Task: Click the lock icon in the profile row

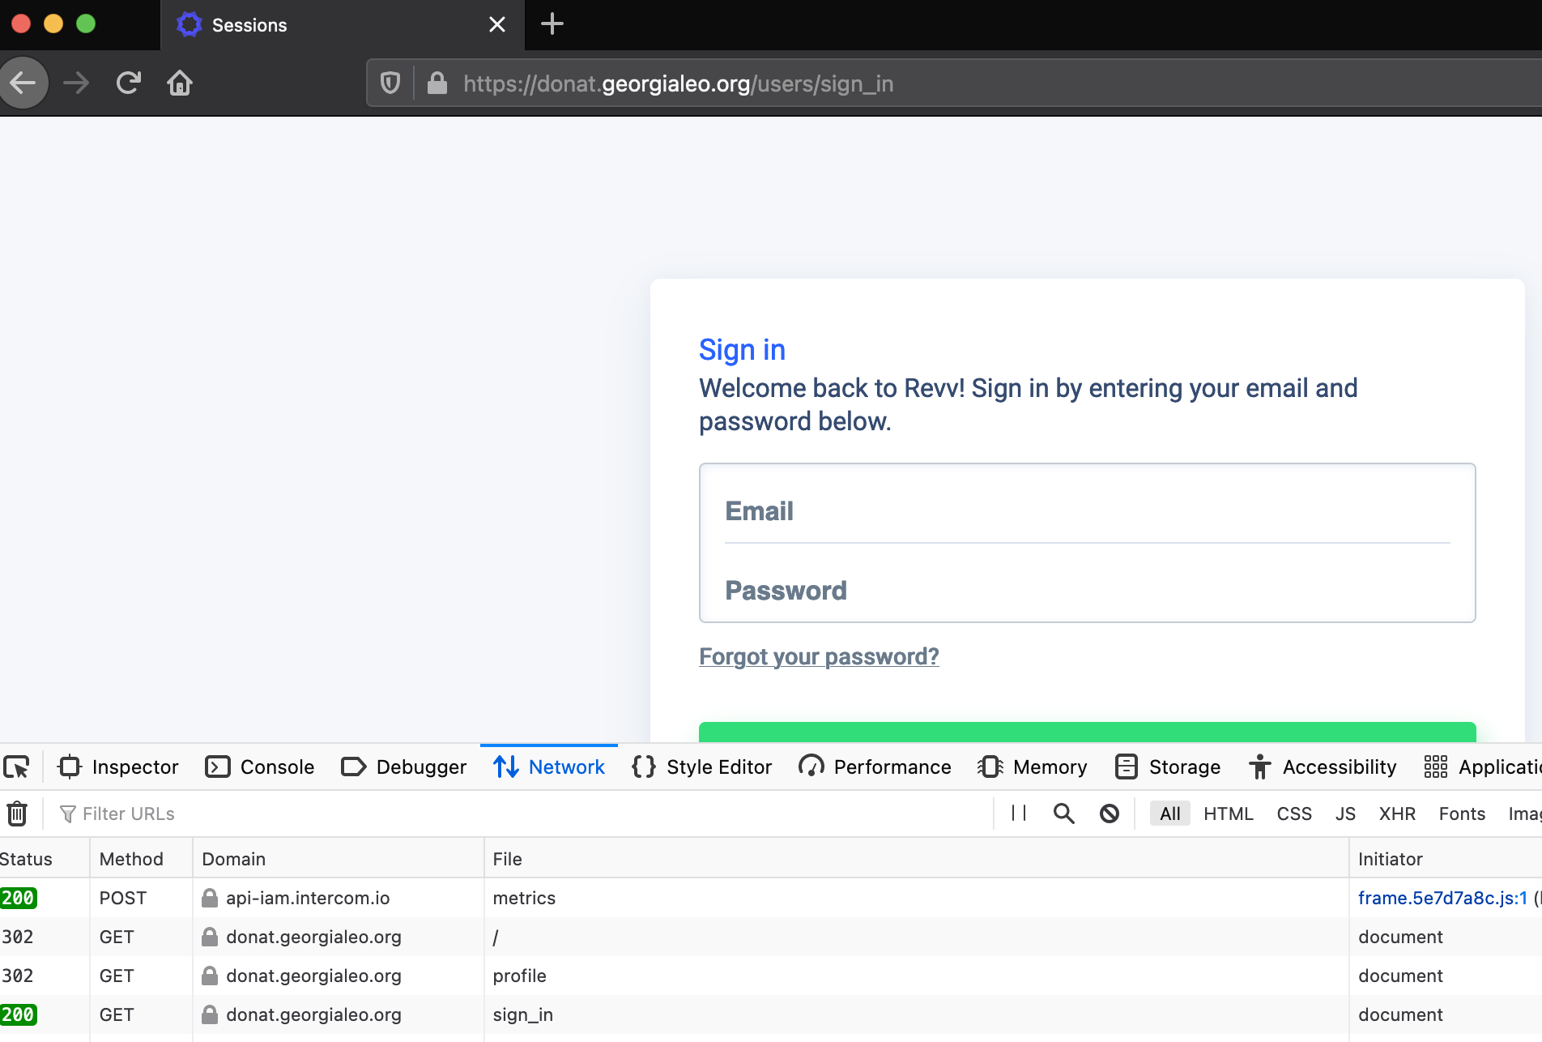Action: pos(210,976)
